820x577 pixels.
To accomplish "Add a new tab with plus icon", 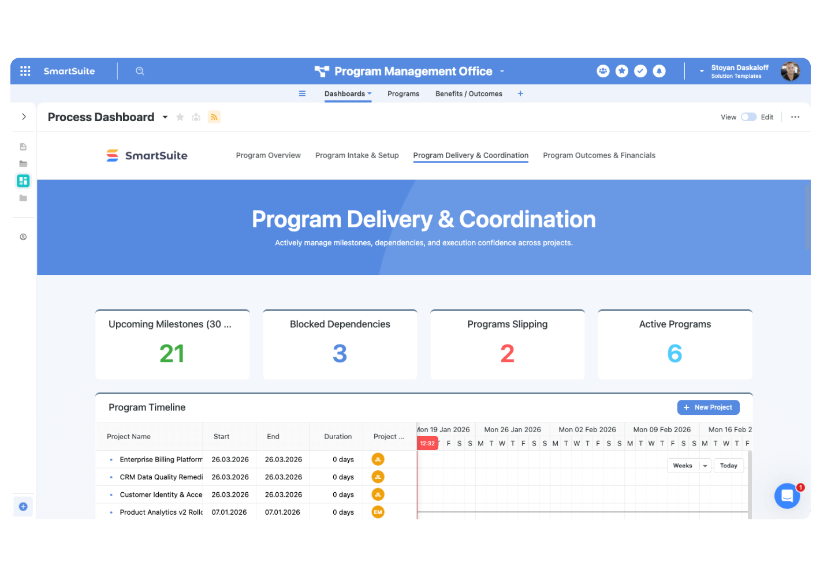I will tap(520, 93).
